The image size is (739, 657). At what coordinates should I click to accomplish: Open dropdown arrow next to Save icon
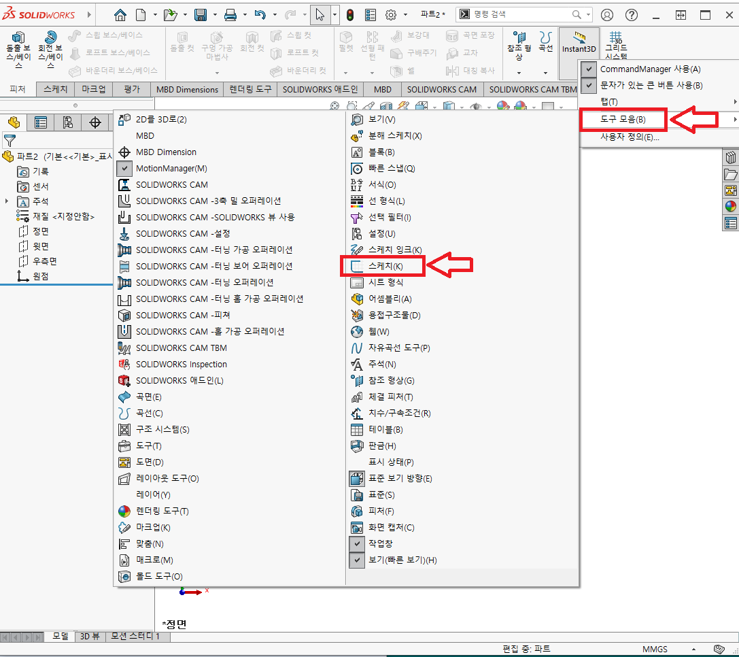[x=215, y=15]
